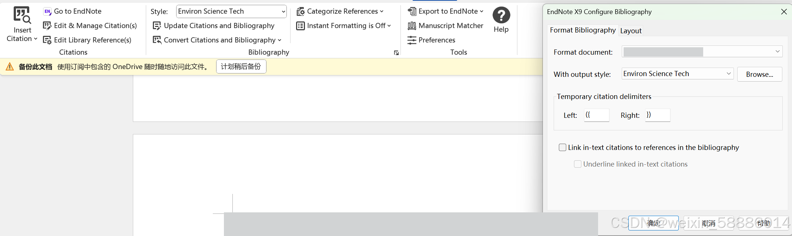The height and width of the screenshot is (236, 792).
Task: Open Manuscript Matcher tool
Action: click(x=446, y=25)
